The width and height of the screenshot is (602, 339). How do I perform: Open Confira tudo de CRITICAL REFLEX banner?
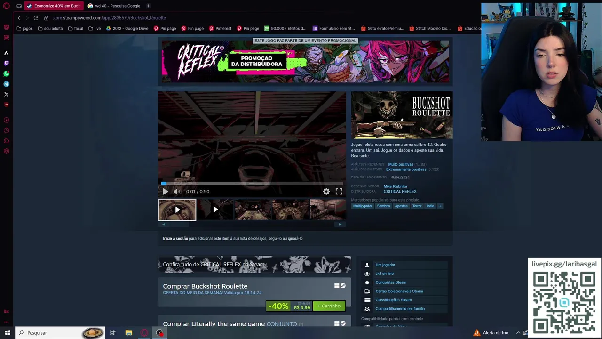click(254, 265)
